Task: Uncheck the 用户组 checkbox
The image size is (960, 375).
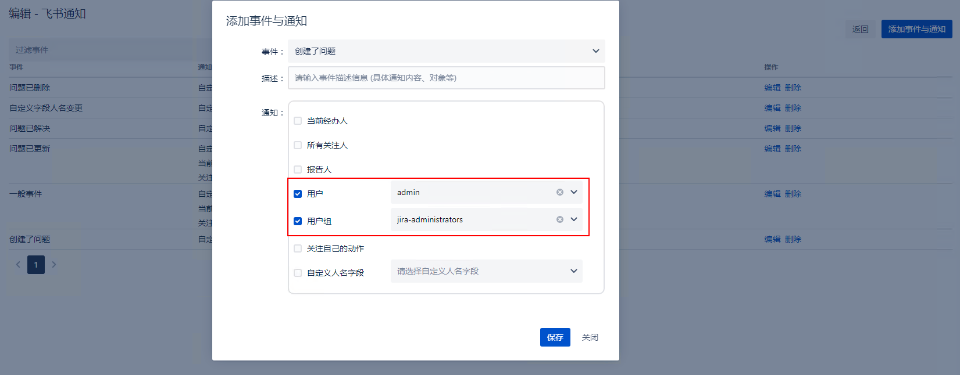Action: pyautogui.click(x=298, y=221)
